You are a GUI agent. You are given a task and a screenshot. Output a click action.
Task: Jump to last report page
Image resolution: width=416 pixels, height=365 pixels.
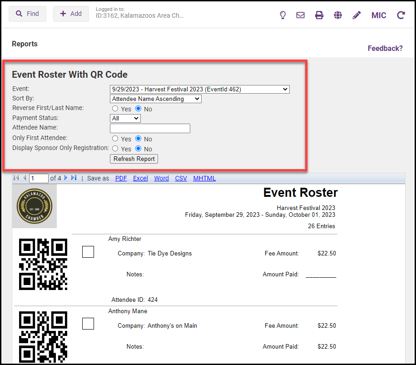click(74, 178)
